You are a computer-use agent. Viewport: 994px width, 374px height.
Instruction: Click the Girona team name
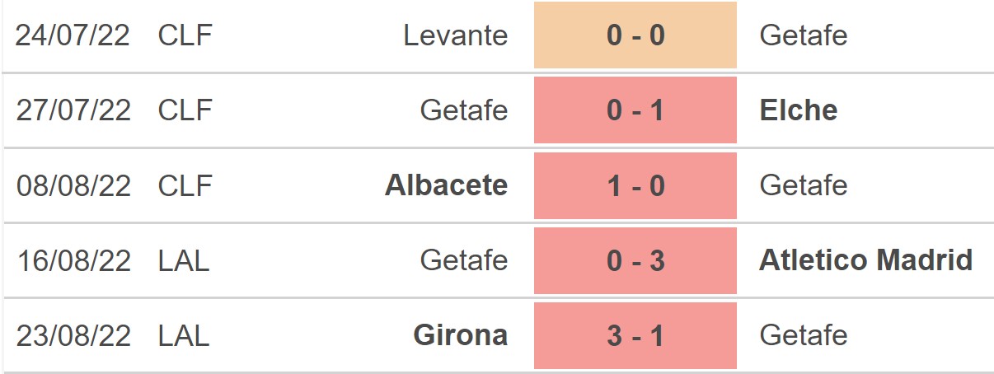coord(460,335)
